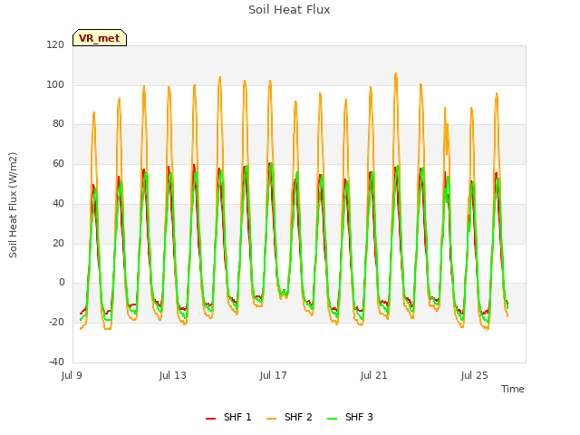Click the -40 y-axis tick label
The height and width of the screenshot is (435, 580).
click(x=56, y=362)
